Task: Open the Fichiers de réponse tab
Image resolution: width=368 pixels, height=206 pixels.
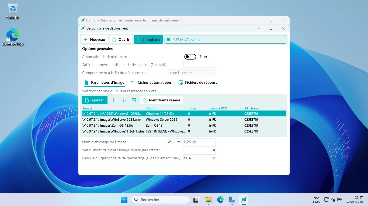Action: (198, 83)
